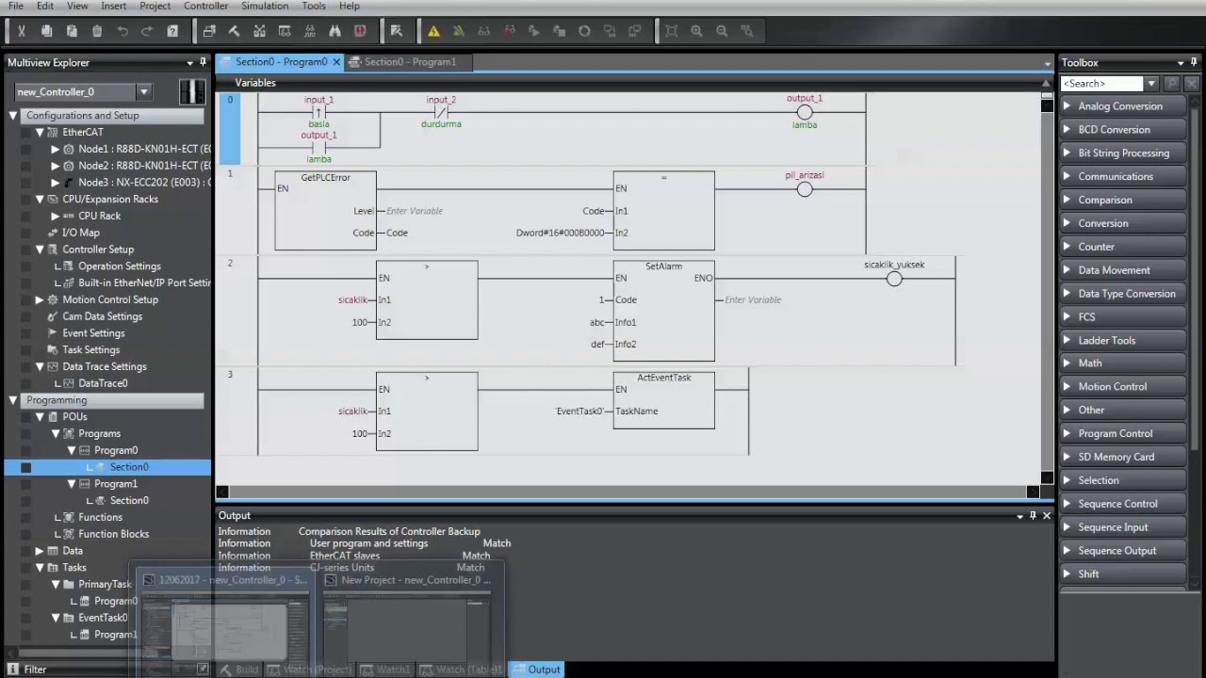Close the Section0 - Program0 tab

(336, 62)
